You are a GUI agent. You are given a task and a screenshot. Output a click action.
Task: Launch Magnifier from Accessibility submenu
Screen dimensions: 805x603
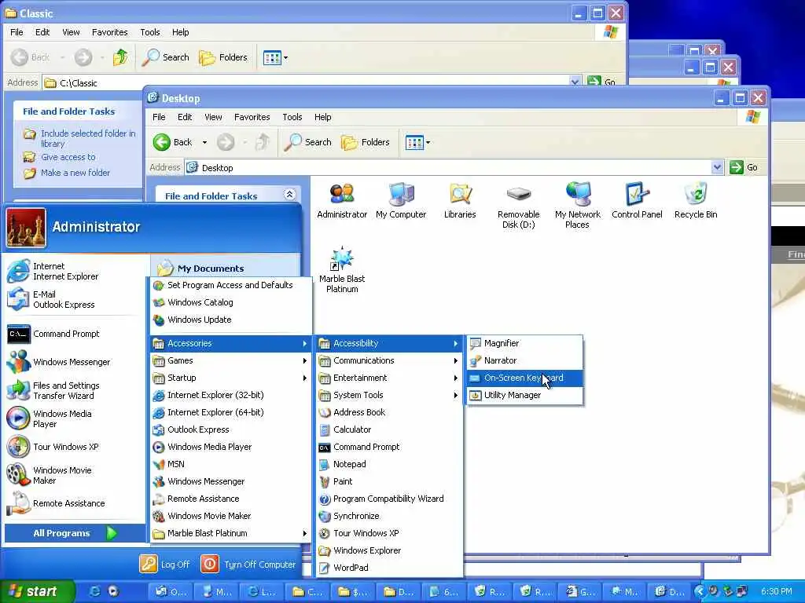click(524, 344)
